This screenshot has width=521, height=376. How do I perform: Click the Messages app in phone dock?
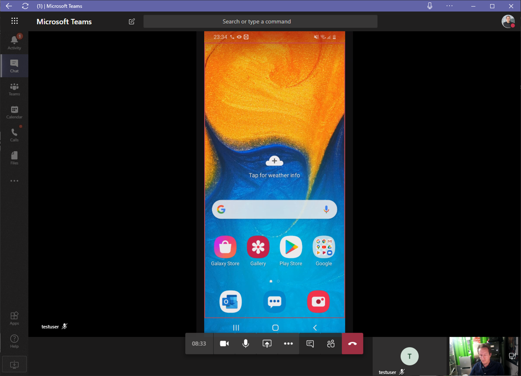pos(274,302)
